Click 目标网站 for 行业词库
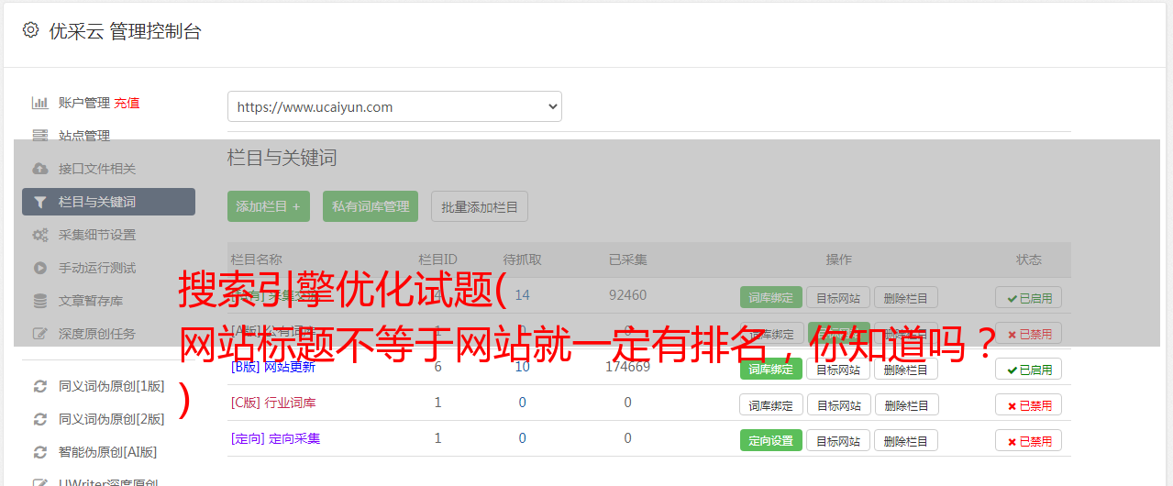This screenshot has width=1173, height=486. click(838, 404)
